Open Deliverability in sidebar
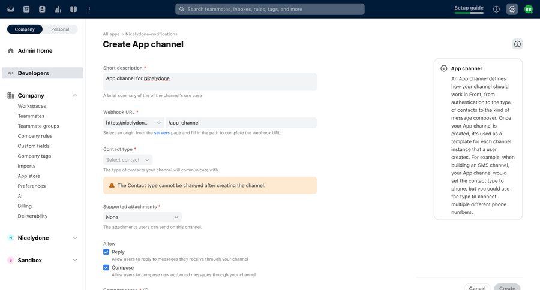The height and width of the screenshot is (290, 540). pyautogui.click(x=33, y=216)
